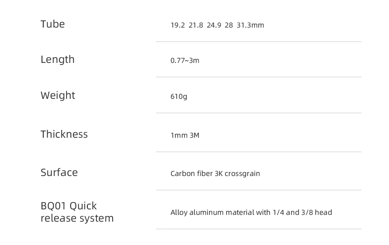Image resolution: width=389 pixels, height=245 pixels.
Task: Select the 3/8 head size text
Action: click(x=307, y=213)
